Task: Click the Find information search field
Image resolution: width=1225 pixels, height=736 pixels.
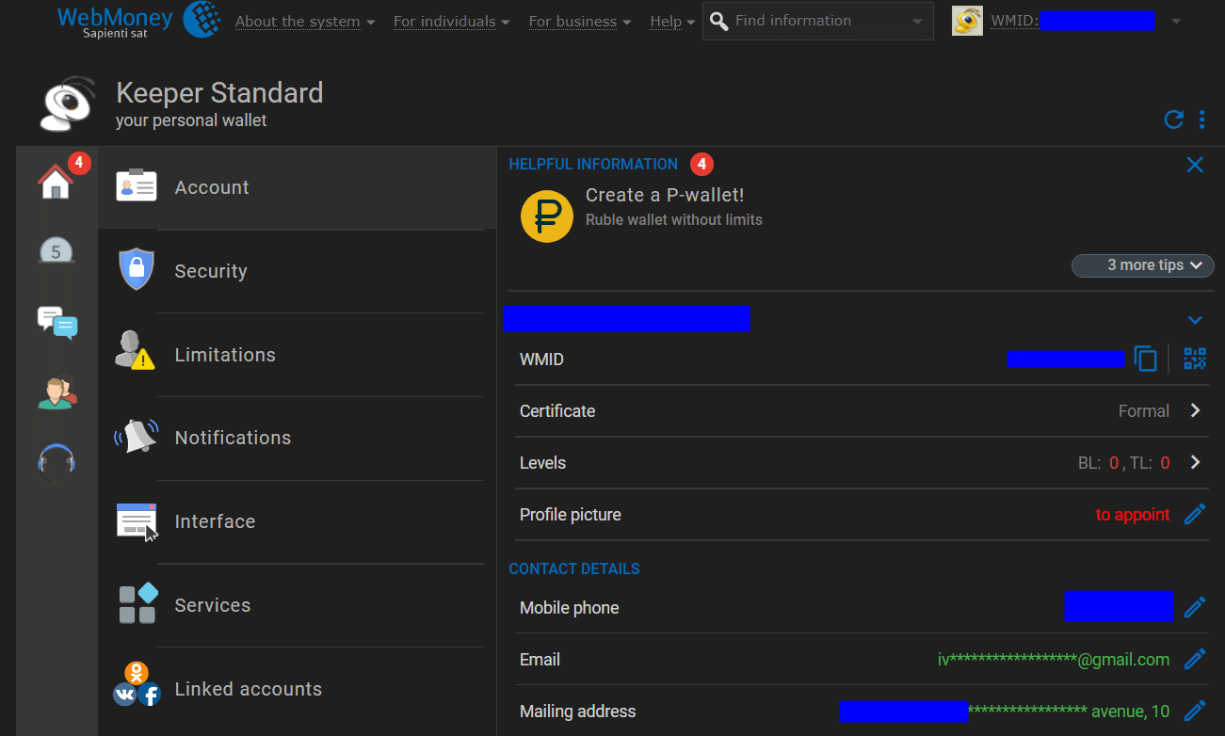Action: (810, 20)
